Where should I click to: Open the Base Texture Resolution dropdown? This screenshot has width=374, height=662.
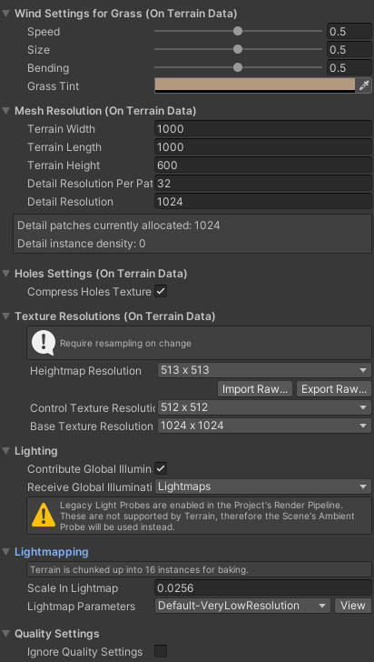pos(264,426)
